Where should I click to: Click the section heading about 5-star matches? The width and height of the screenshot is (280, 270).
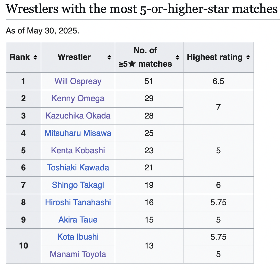(141, 9)
